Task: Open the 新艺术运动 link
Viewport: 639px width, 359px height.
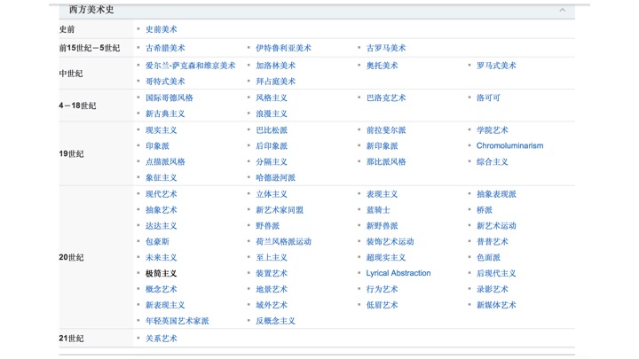Action: click(x=496, y=226)
